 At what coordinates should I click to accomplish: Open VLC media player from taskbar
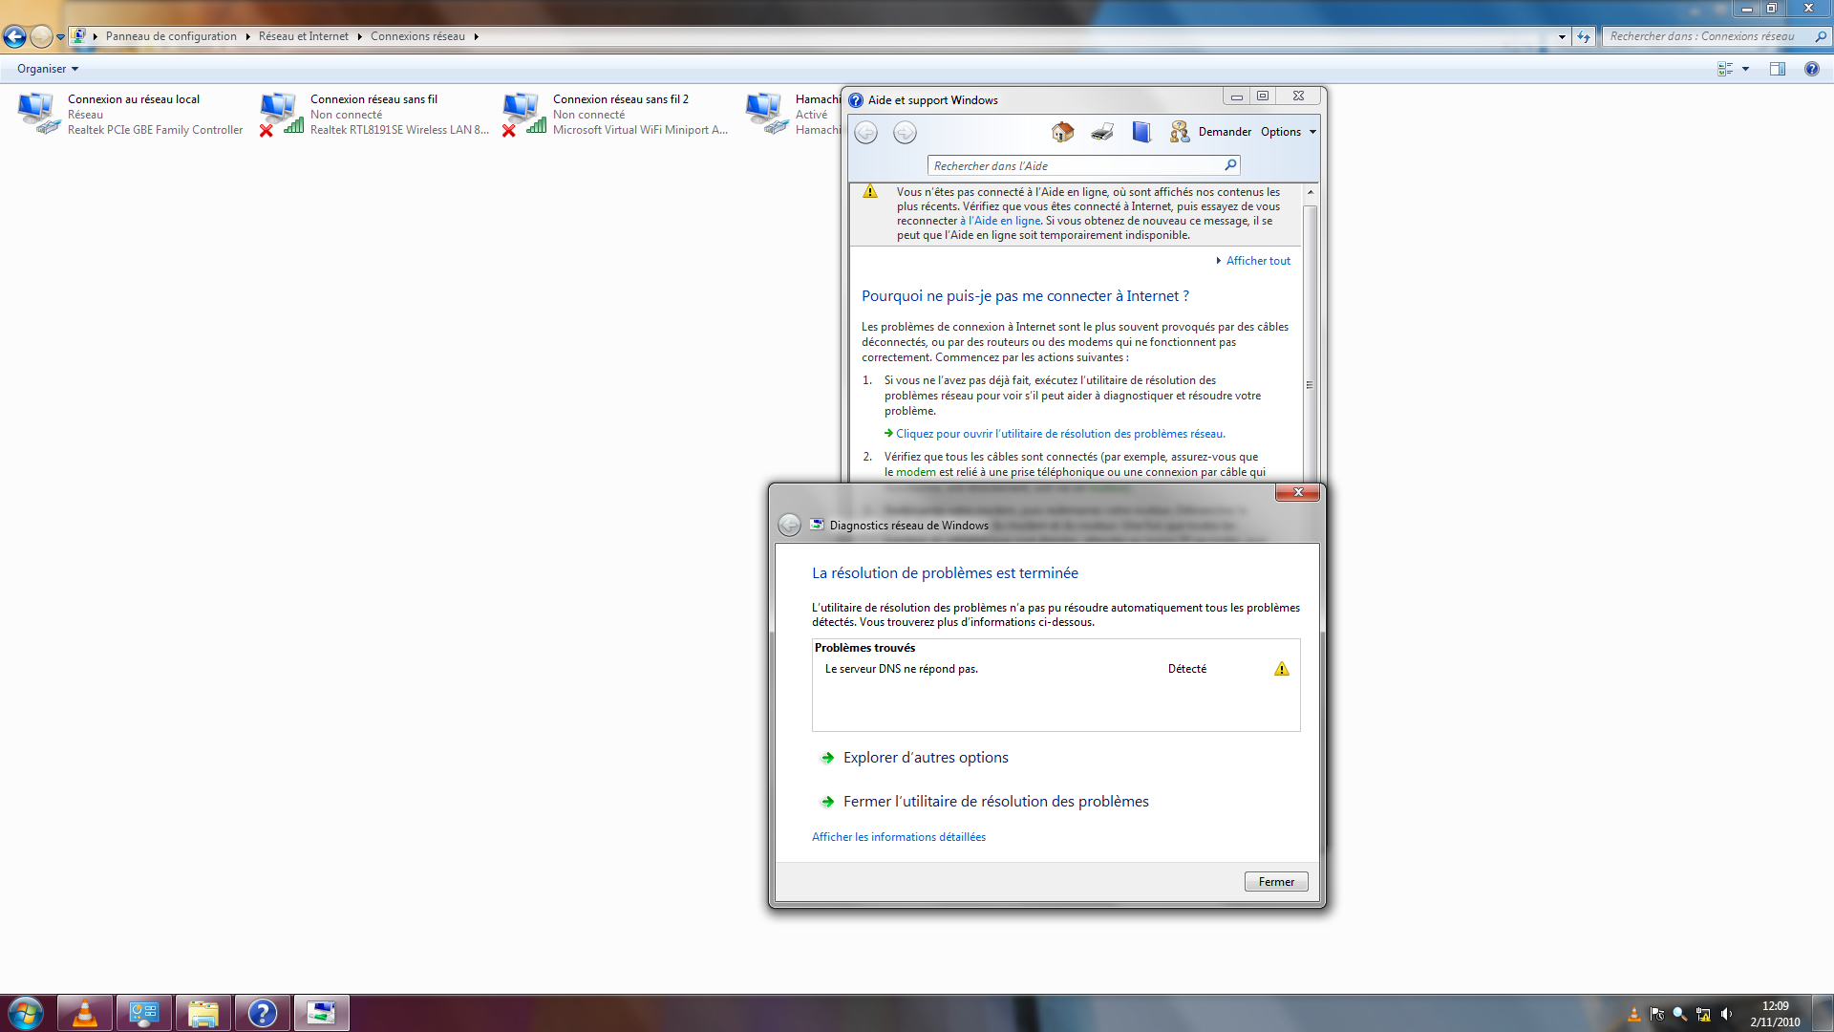[85, 1013]
